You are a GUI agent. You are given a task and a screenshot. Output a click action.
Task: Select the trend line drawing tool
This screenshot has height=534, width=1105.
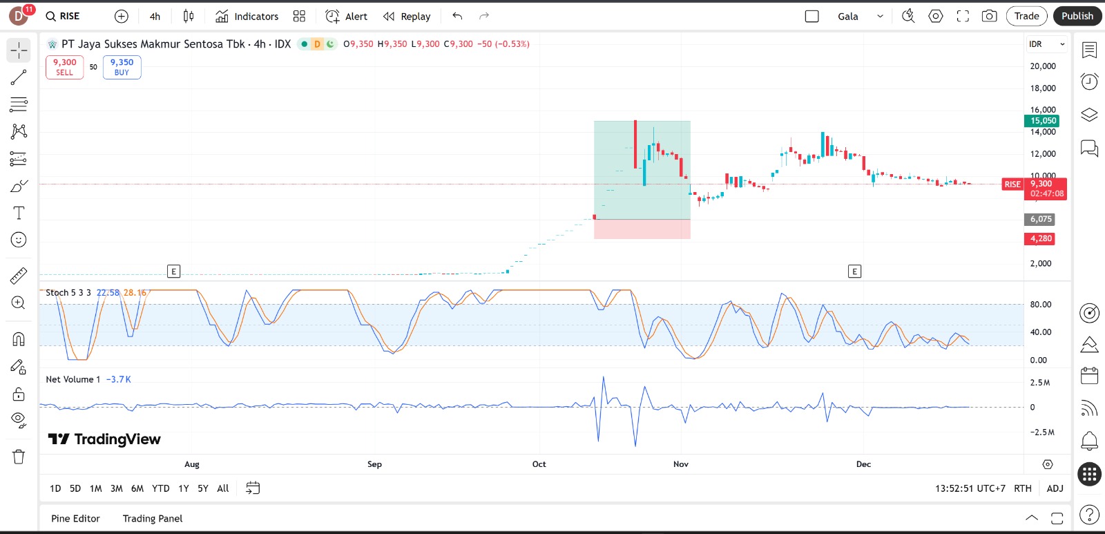coord(19,77)
